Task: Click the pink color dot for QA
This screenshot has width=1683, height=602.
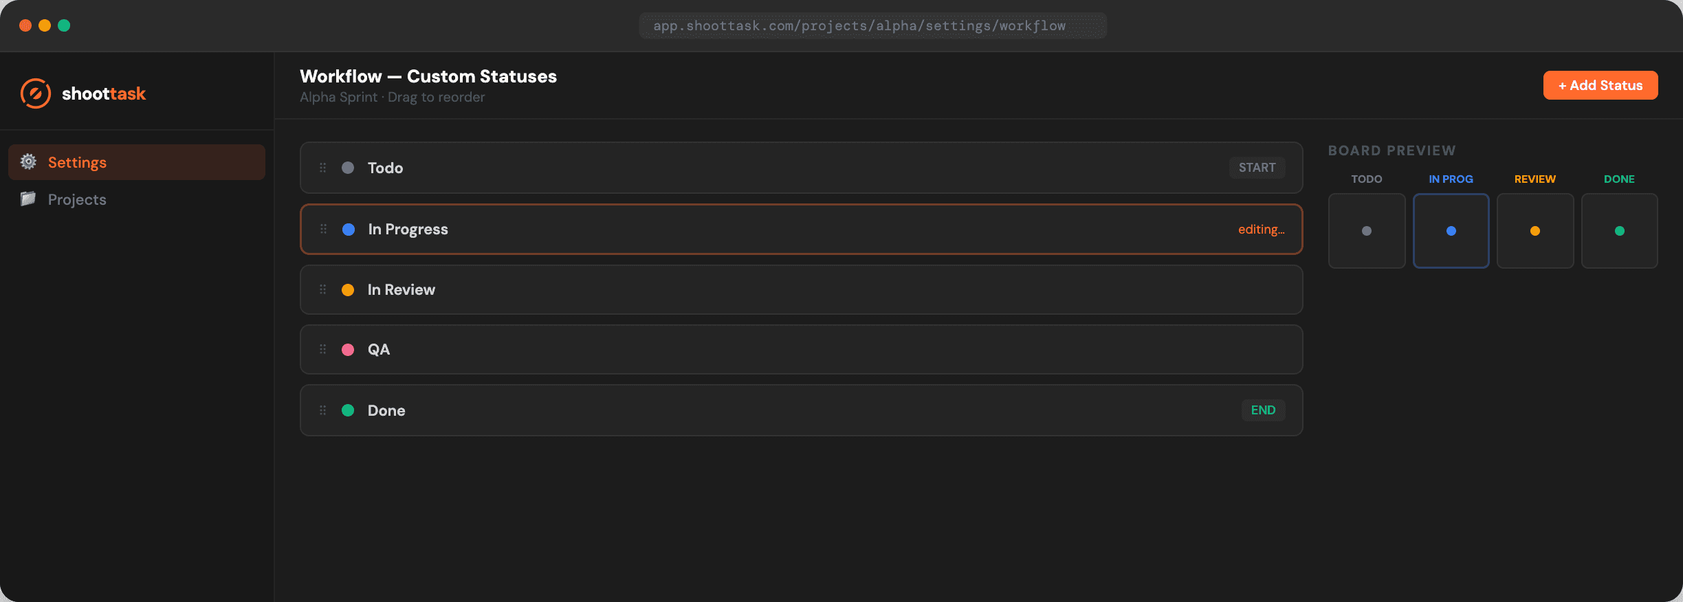Action: point(348,350)
